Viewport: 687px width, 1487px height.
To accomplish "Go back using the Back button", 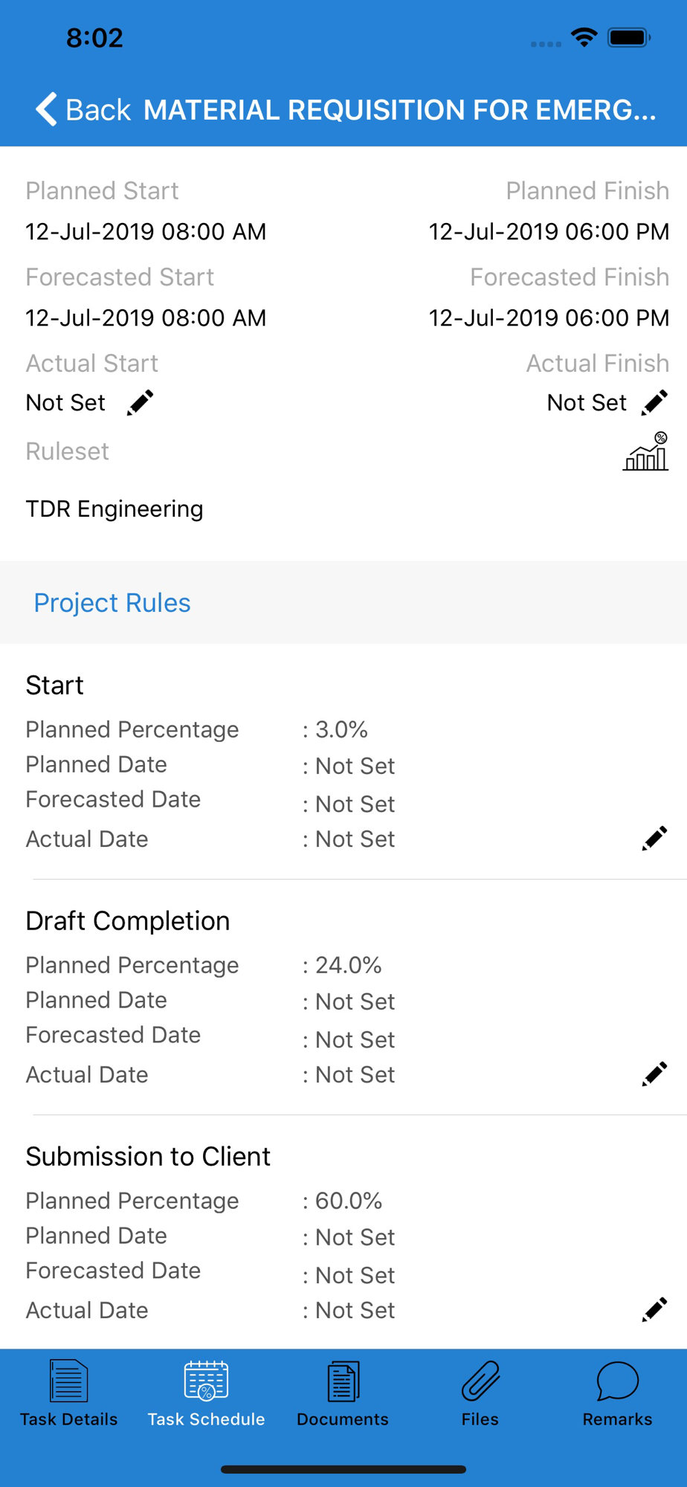I will click(83, 109).
